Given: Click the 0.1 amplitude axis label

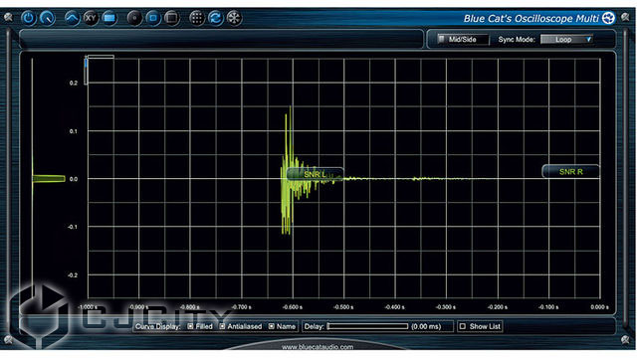Looking at the screenshot, I should click(x=73, y=131).
